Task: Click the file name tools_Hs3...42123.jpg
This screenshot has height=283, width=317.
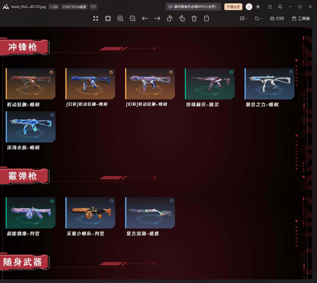Action: [28, 7]
